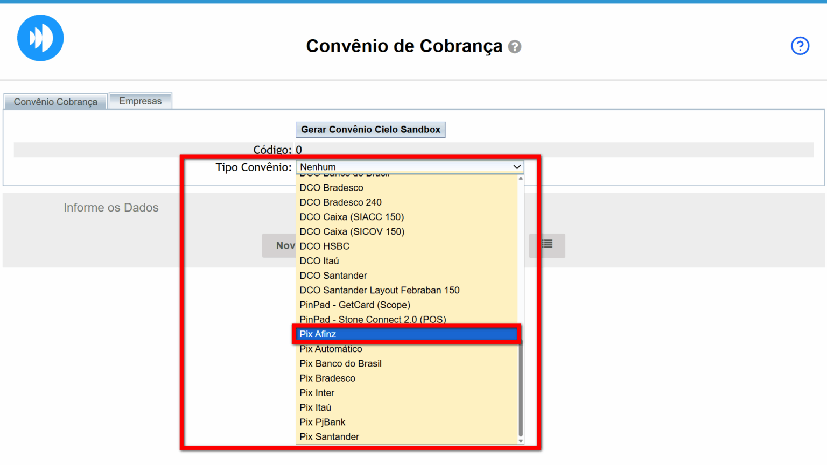Image resolution: width=827 pixels, height=465 pixels.
Task: Open the blue help circle icon
Action: click(x=800, y=46)
